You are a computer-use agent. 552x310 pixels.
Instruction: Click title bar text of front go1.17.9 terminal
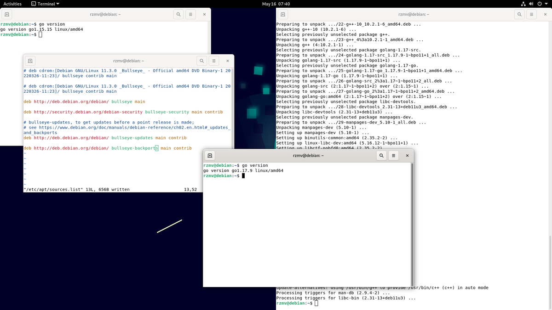(308, 156)
